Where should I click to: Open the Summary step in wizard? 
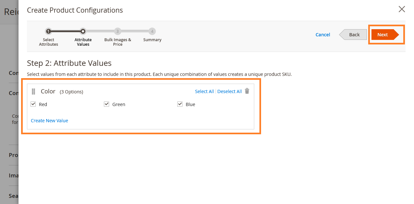click(x=152, y=31)
